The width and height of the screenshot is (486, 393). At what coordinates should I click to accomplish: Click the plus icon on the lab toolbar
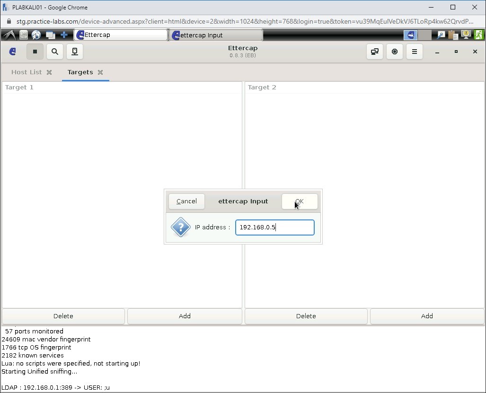click(x=64, y=35)
